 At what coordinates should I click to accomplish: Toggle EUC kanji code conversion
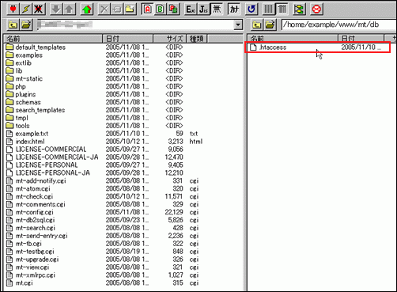coord(191,9)
